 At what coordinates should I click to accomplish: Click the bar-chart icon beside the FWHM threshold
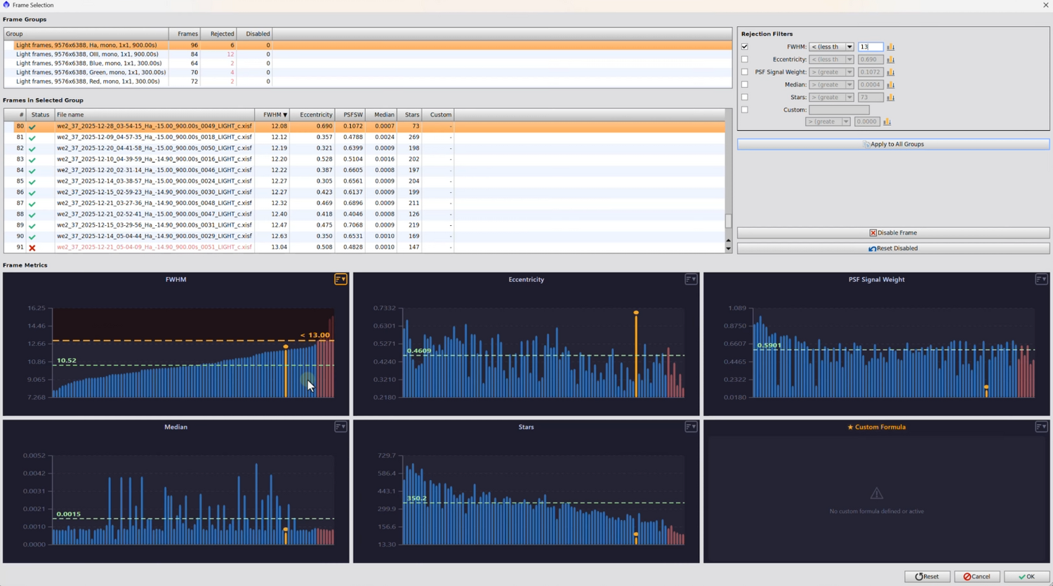(890, 47)
